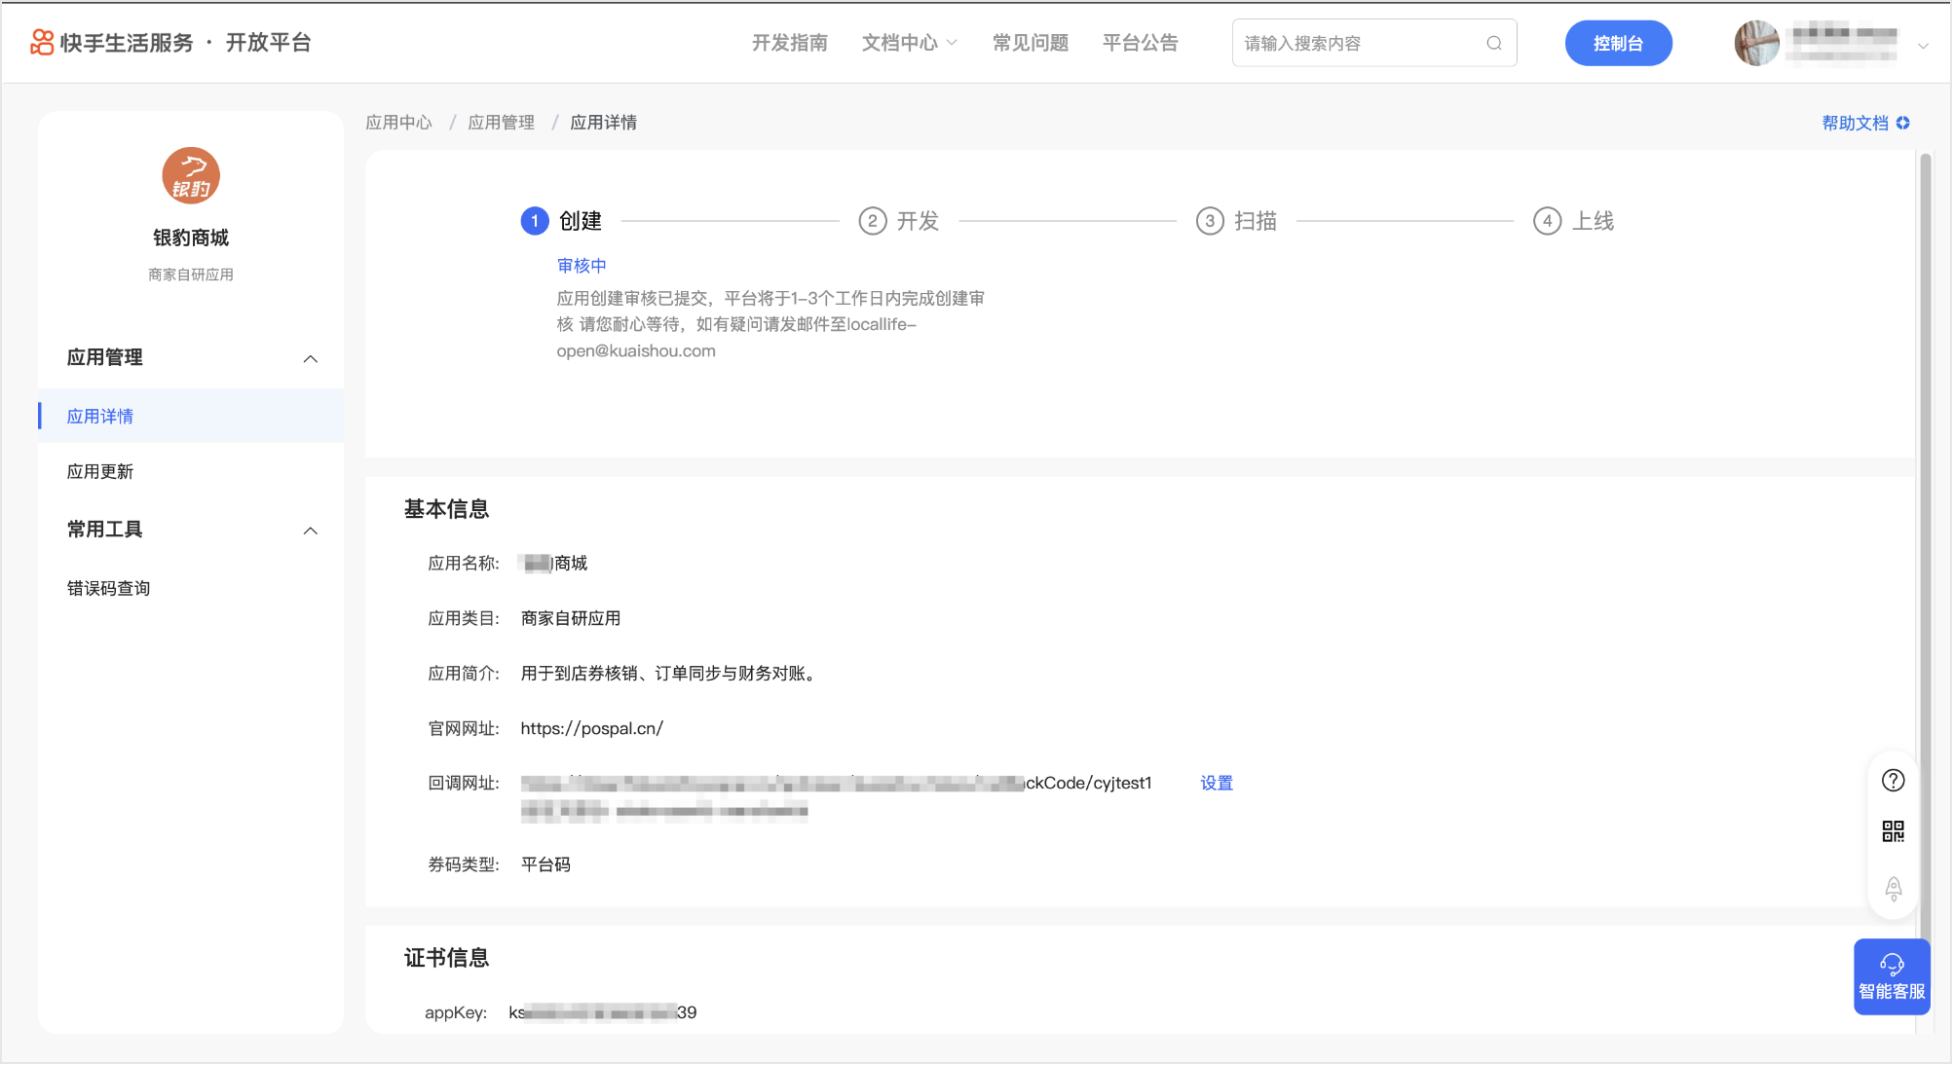The image size is (1953, 1065).
Task: Click the 控制台 button
Action: click(1618, 43)
